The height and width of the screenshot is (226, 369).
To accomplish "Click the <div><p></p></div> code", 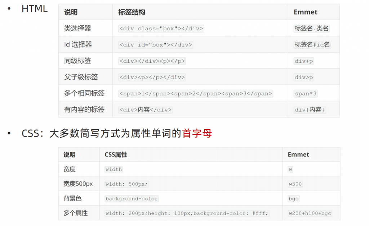I will click(x=152, y=77).
